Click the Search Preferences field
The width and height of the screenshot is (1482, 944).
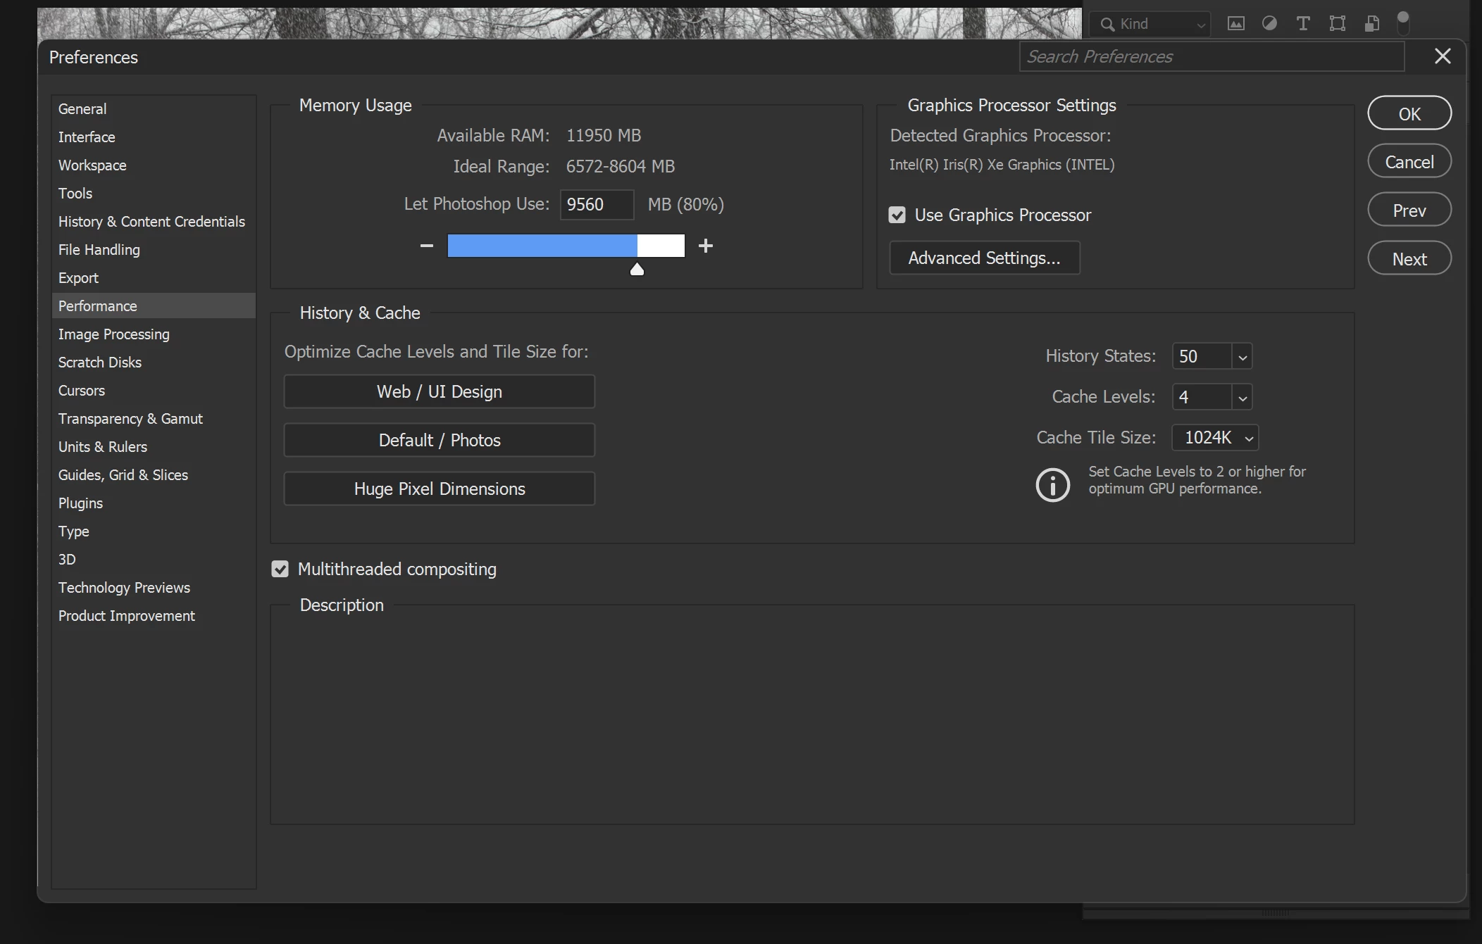coord(1211,57)
